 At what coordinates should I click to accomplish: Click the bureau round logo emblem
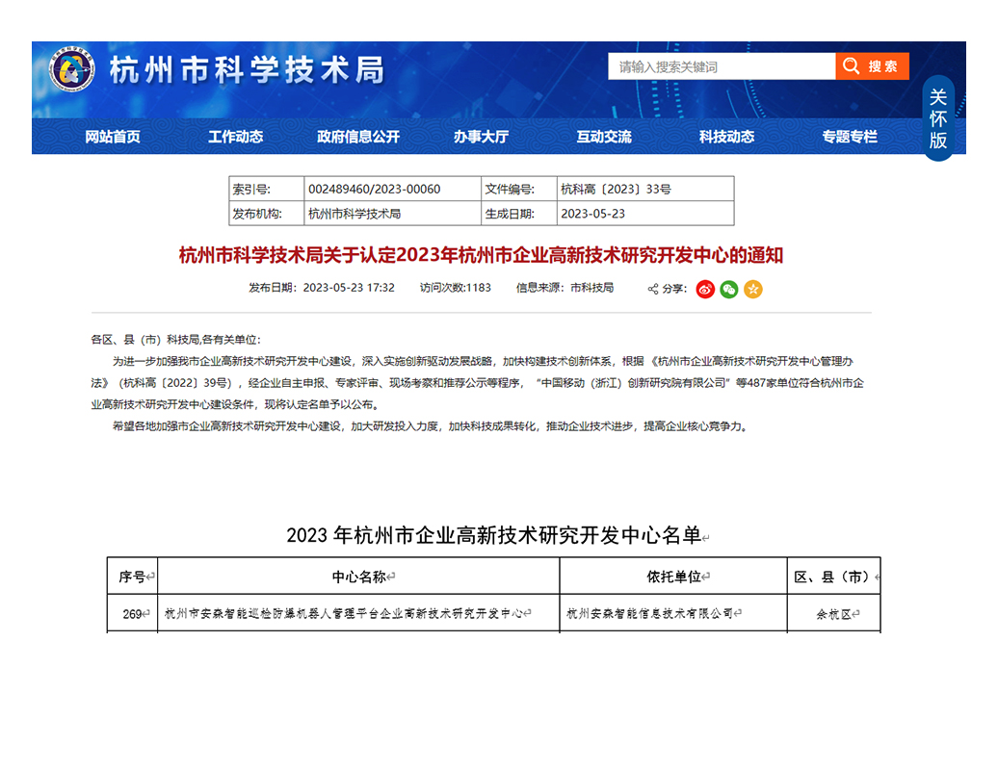click(x=72, y=68)
